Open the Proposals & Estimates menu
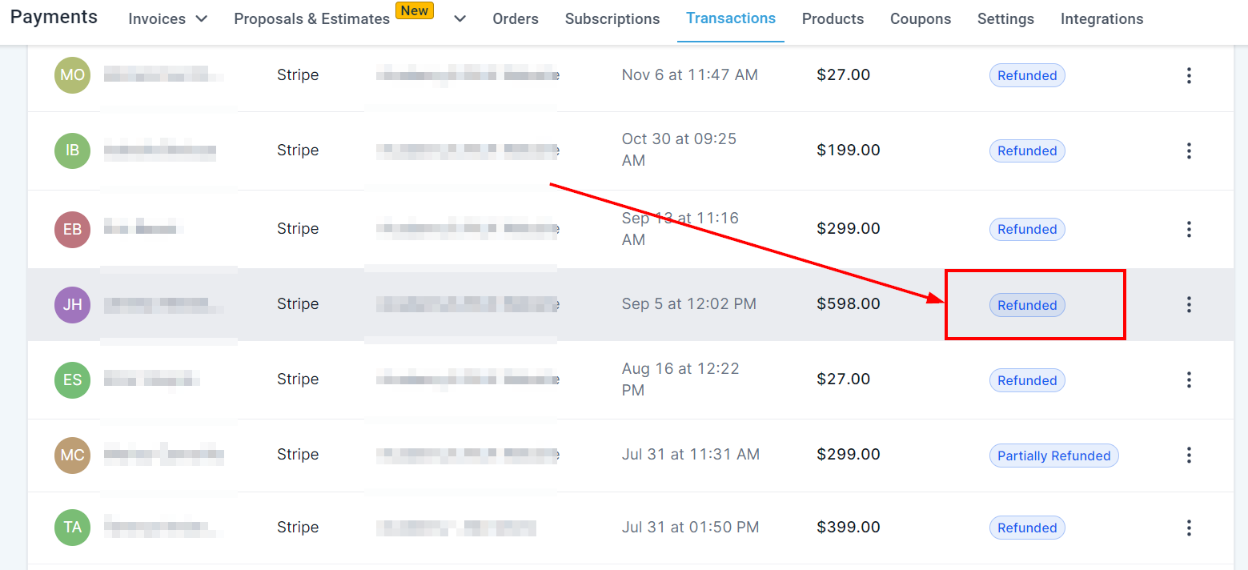Image resolution: width=1248 pixels, height=570 pixels. (x=312, y=18)
